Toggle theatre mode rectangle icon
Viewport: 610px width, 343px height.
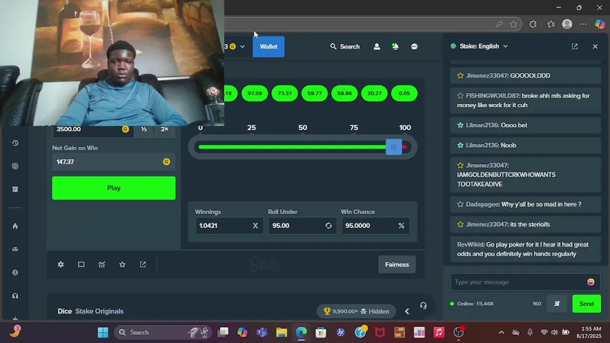point(81,264)
